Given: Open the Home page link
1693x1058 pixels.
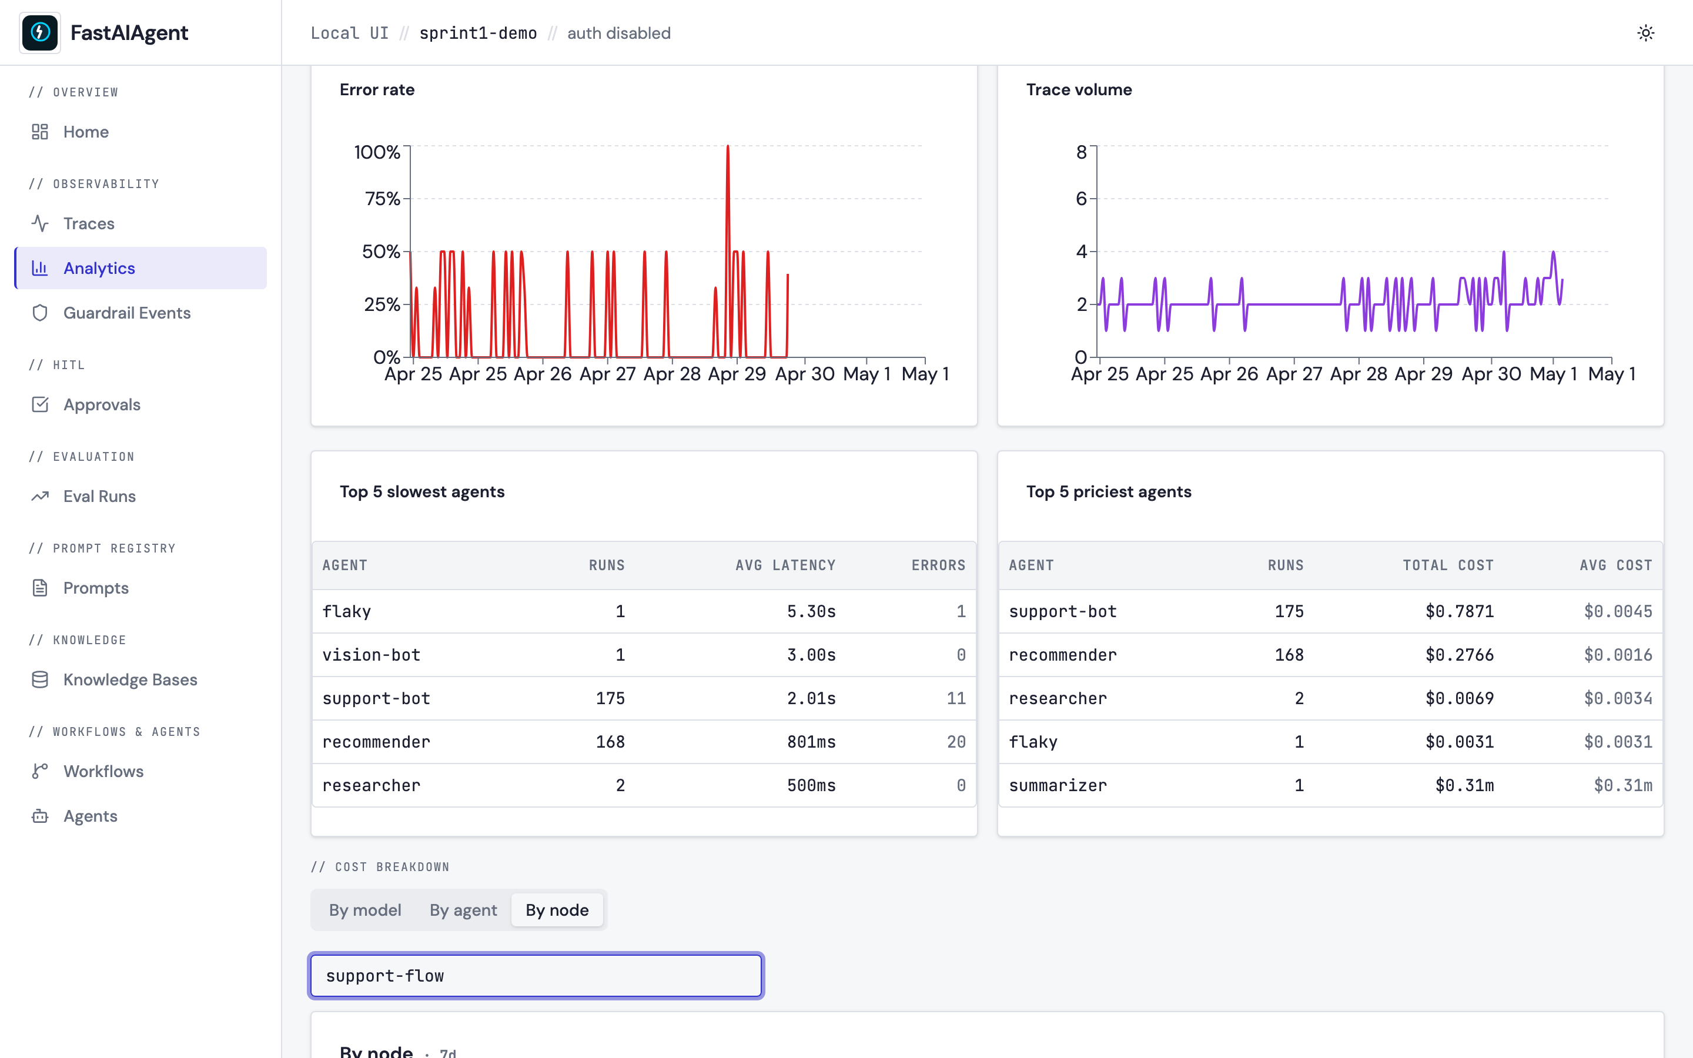Looking at the screenshot, I should 140,132.
